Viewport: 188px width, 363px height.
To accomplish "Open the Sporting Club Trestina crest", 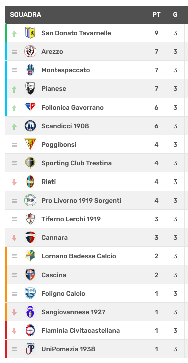I will [30, 163].
